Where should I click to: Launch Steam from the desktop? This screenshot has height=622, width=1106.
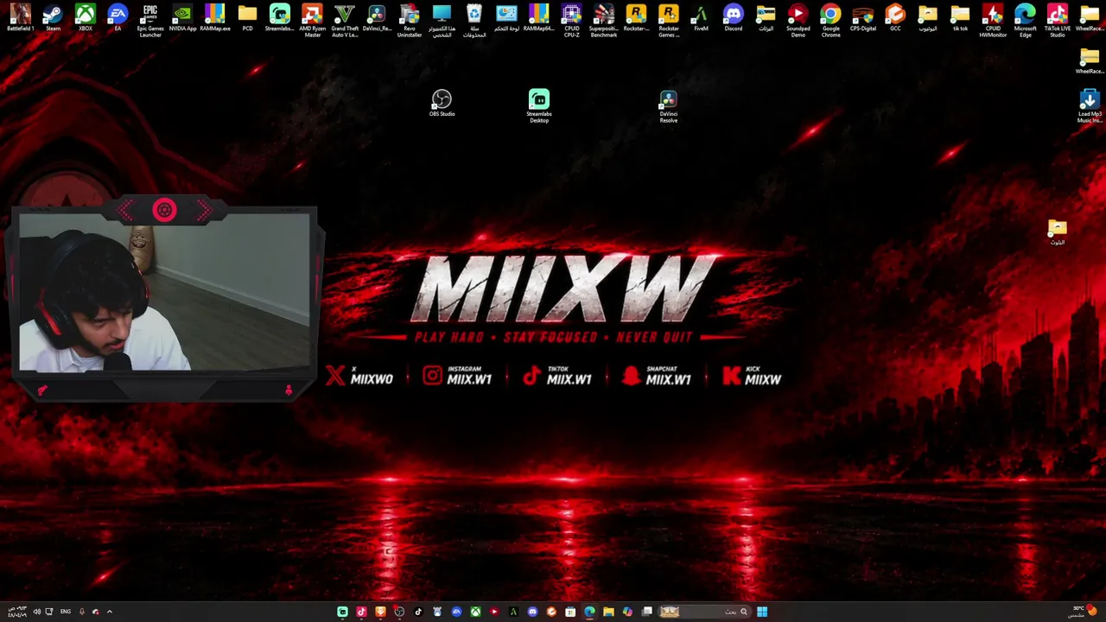pos(53,18)
